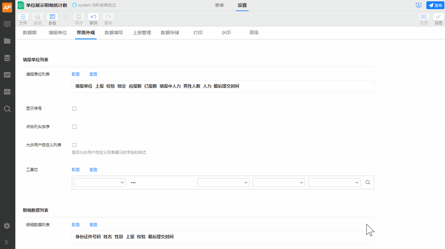Switch to the 表单 top tab
The height and width of the screenshot is (249, 445).
[219, 5]
